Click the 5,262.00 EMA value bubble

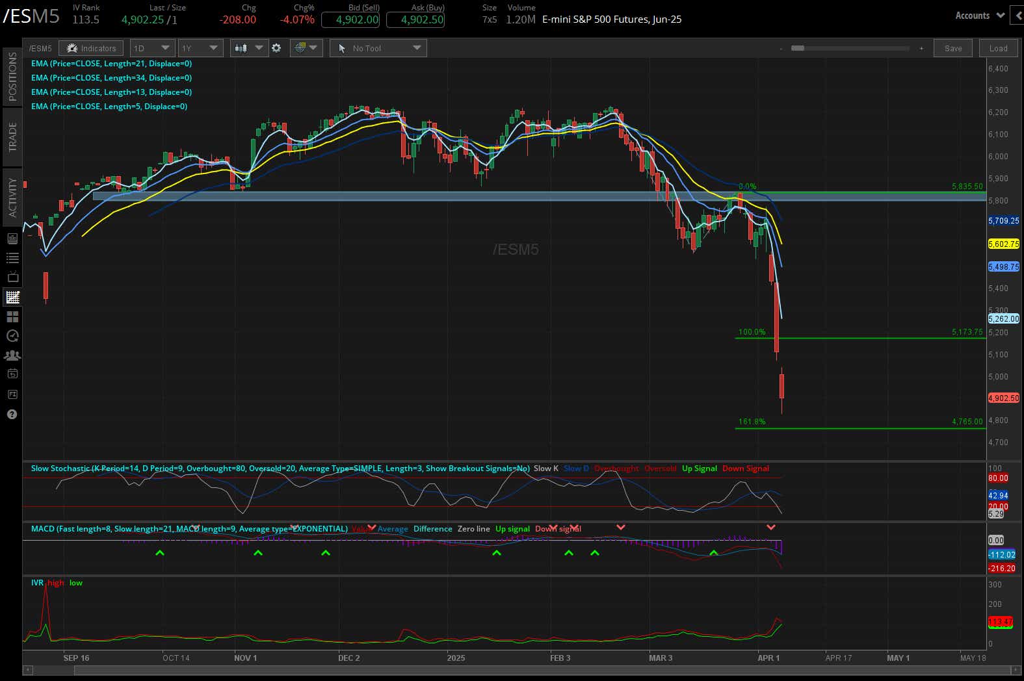point(1004,319)
